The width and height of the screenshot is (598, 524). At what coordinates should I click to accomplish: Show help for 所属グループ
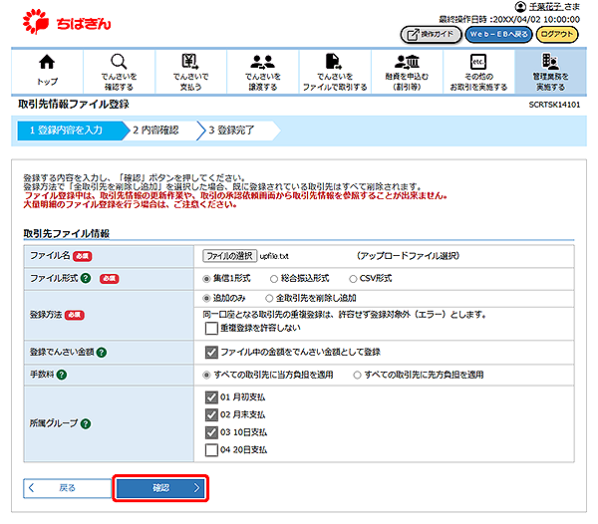(86, 423)
